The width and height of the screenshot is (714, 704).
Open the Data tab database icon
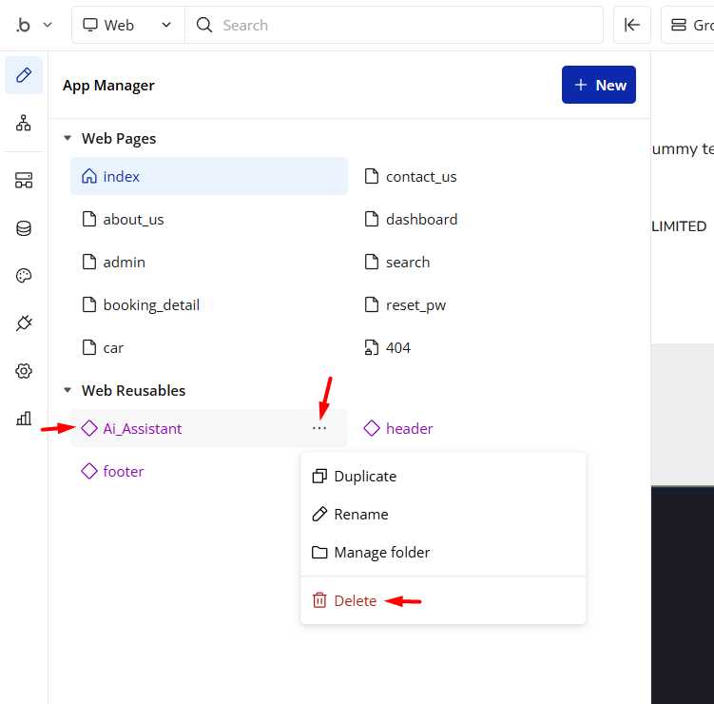point(24,228)
